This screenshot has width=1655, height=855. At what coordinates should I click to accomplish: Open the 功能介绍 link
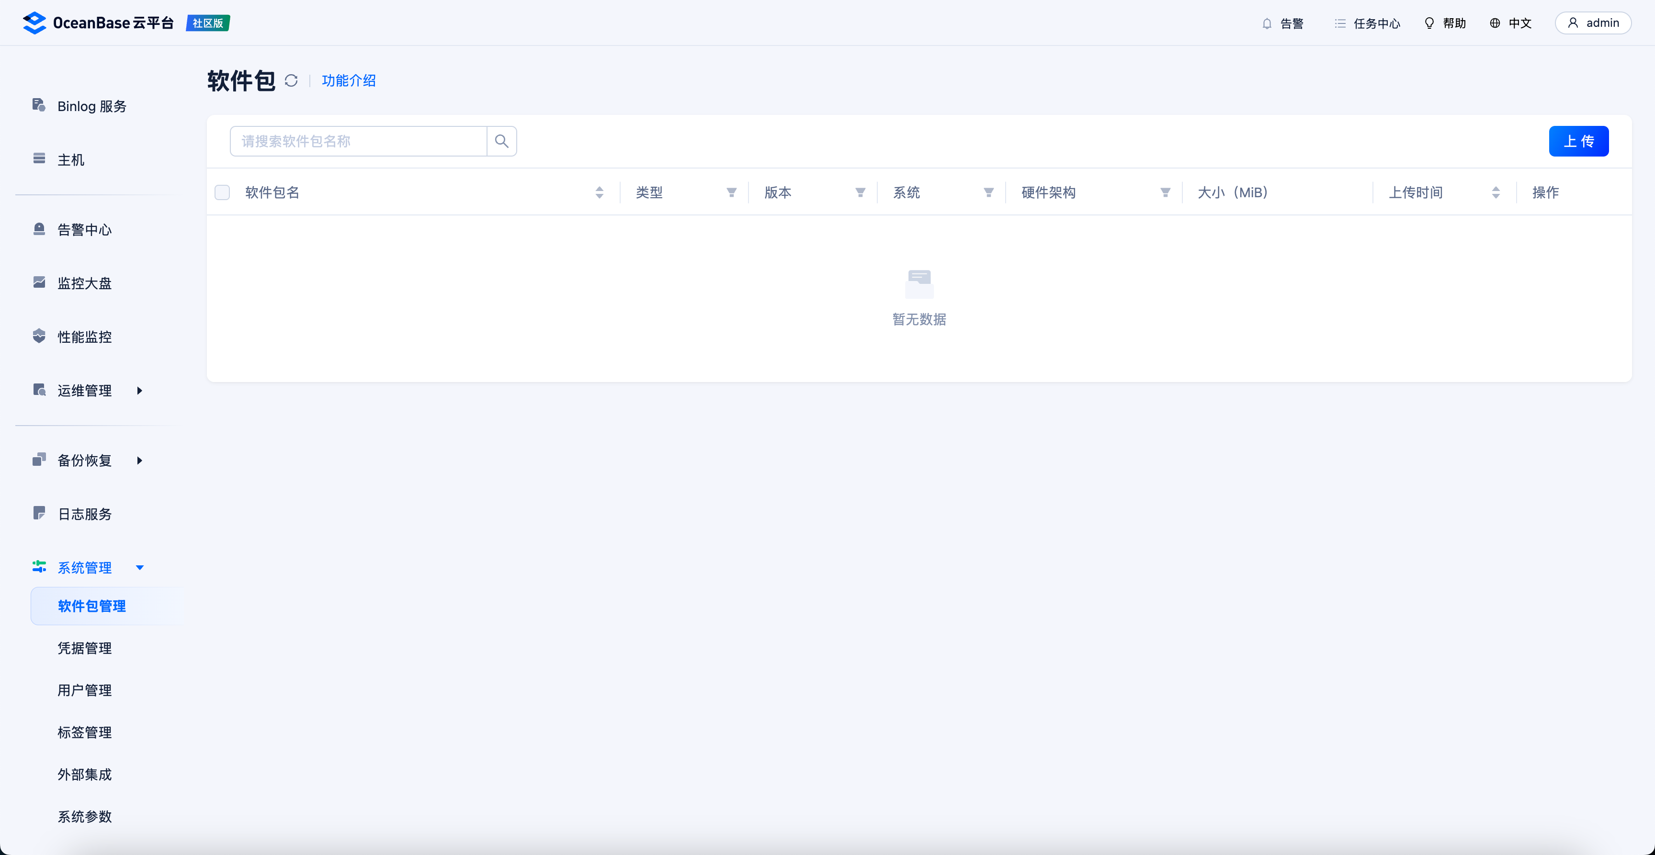click(348, 80)
